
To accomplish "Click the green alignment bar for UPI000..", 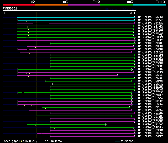I will tap(66, 125).
